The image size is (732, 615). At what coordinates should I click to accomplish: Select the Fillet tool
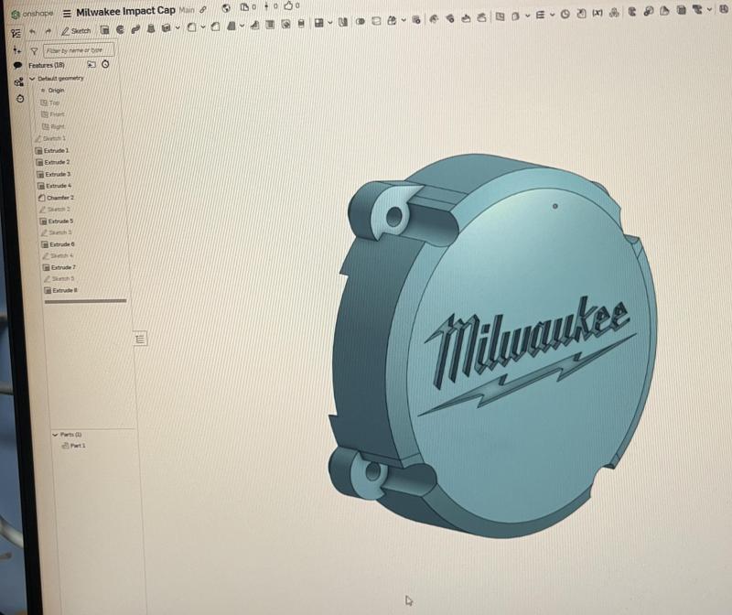[191, 27]
